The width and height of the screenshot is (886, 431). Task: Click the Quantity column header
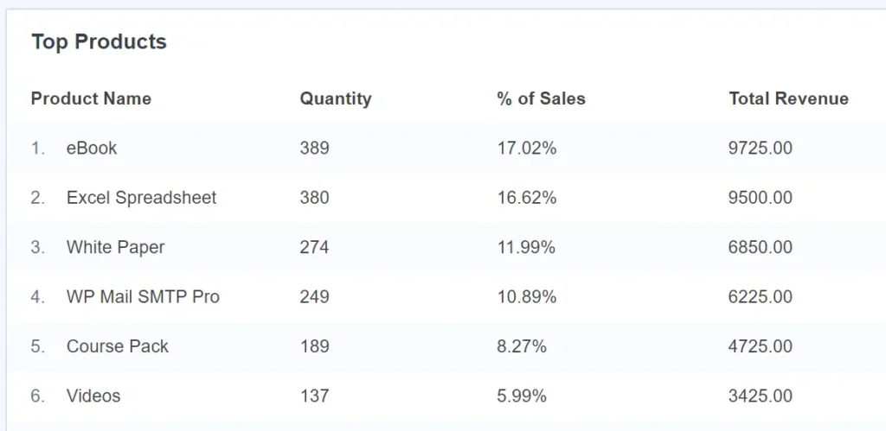[x=336, y=98]
